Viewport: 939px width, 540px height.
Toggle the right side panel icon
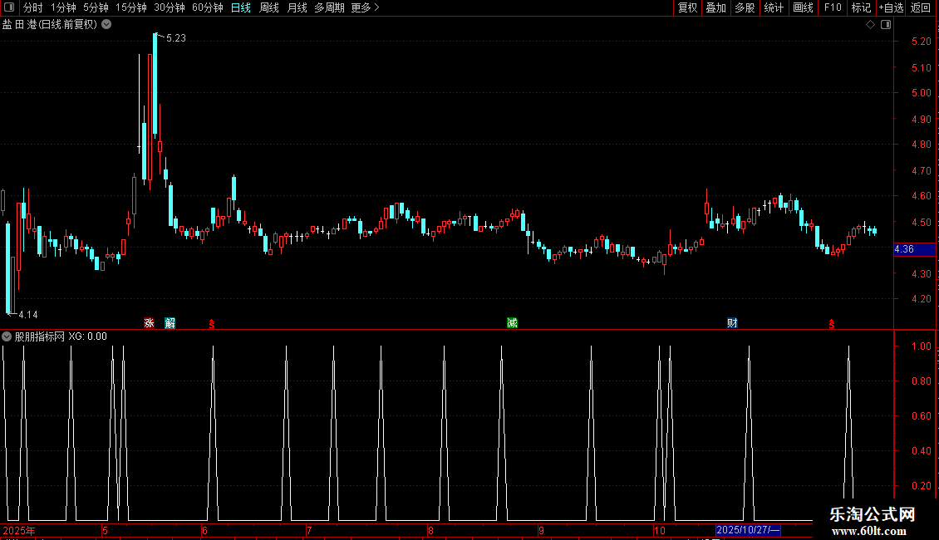(887, 25)
